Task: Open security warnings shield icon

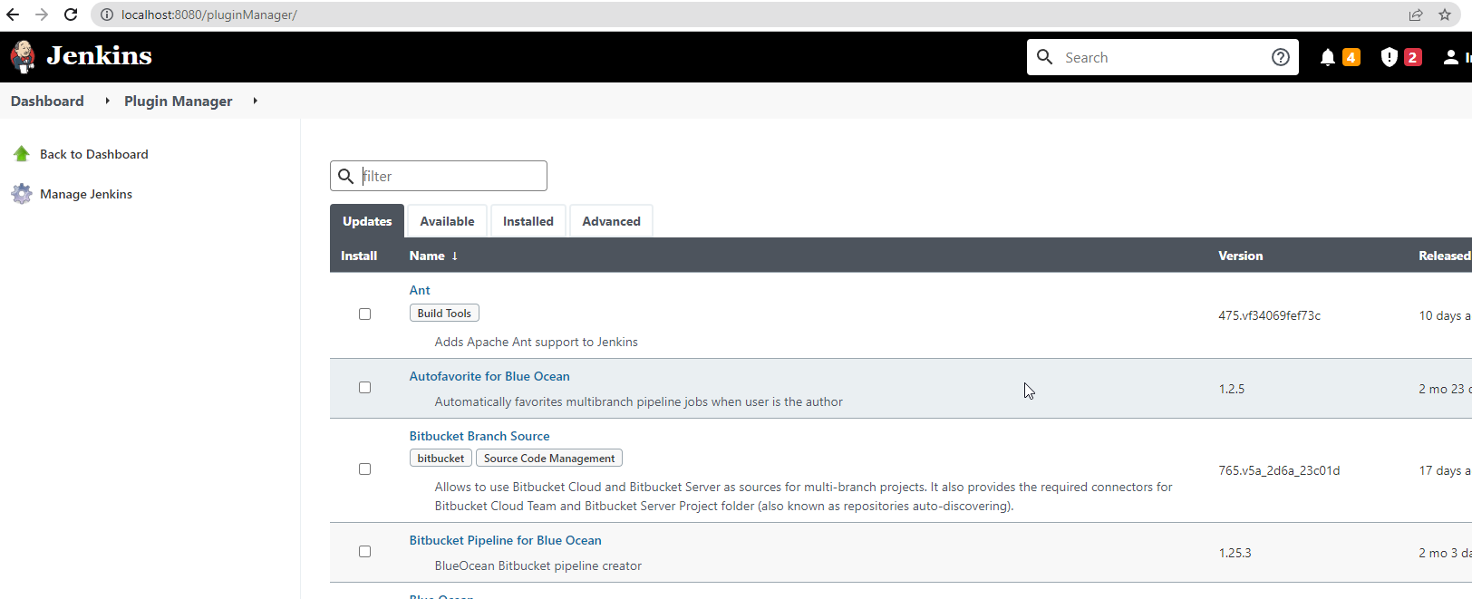Action: 1389,57
